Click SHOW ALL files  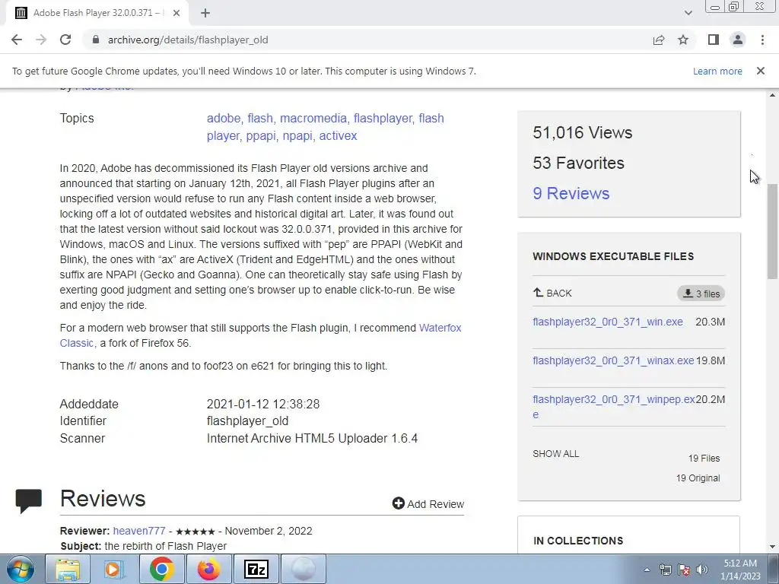pos(555,453)
